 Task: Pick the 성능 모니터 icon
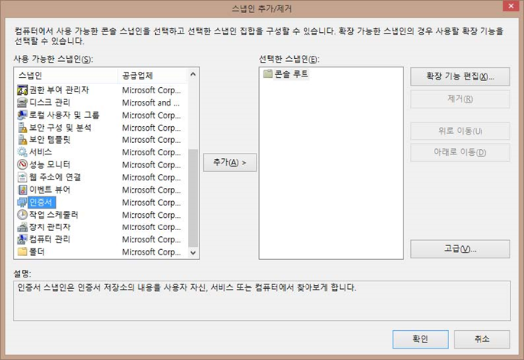[x=22, y=164]
